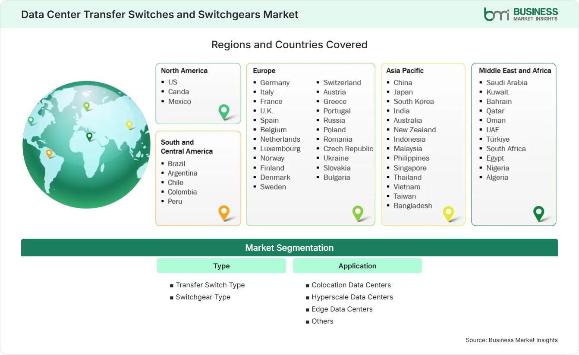This screenshot has height=355, width=579.
Task: Select 'Switchgear Type' in the Type list
Action: click(x=203, y=297)
